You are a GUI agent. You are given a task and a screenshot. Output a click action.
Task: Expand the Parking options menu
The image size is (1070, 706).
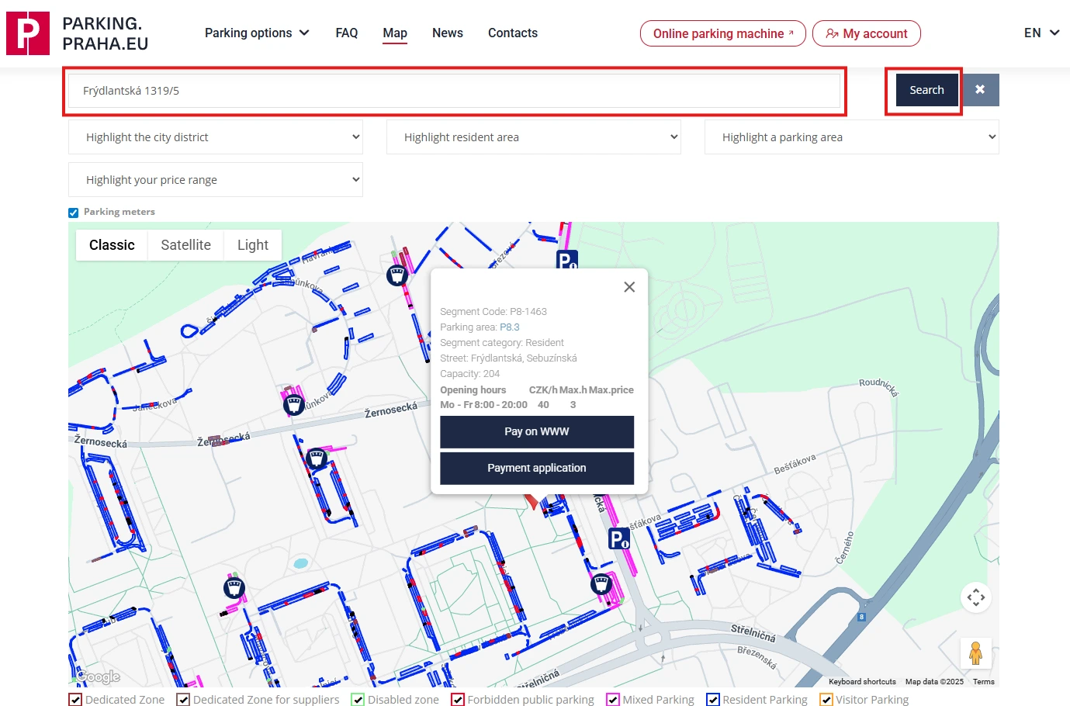coord(257,33)
